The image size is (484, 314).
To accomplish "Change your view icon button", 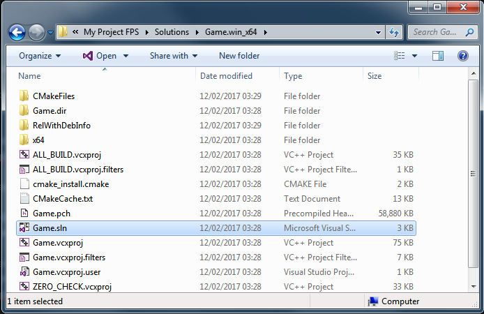I will pos(400,56).
